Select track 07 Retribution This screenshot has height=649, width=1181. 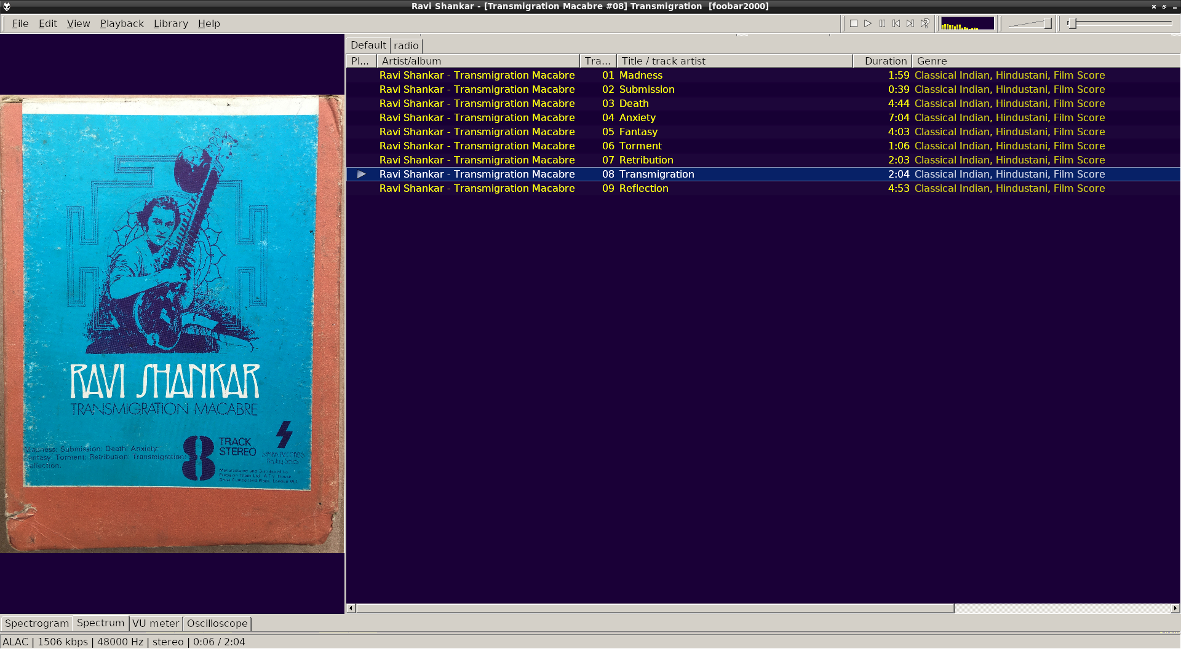(763, 160)
